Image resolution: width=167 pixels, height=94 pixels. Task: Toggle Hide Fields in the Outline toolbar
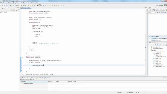pos(158,45)
